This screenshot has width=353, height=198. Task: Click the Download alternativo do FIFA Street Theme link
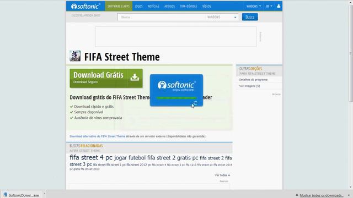coord(97,136)
